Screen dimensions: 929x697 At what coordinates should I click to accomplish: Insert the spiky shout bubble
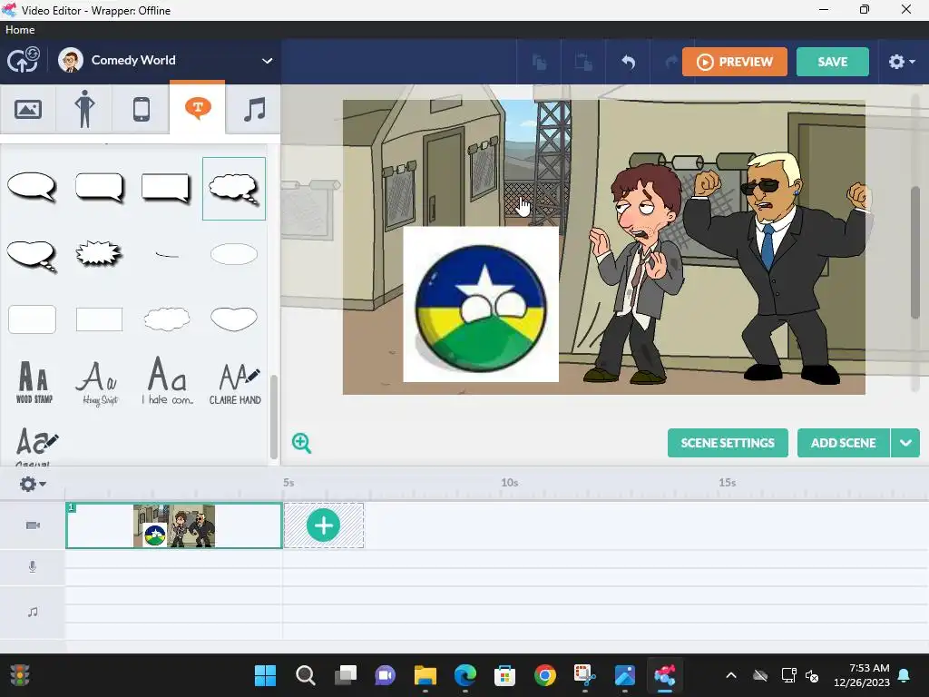tap(100, 255)
